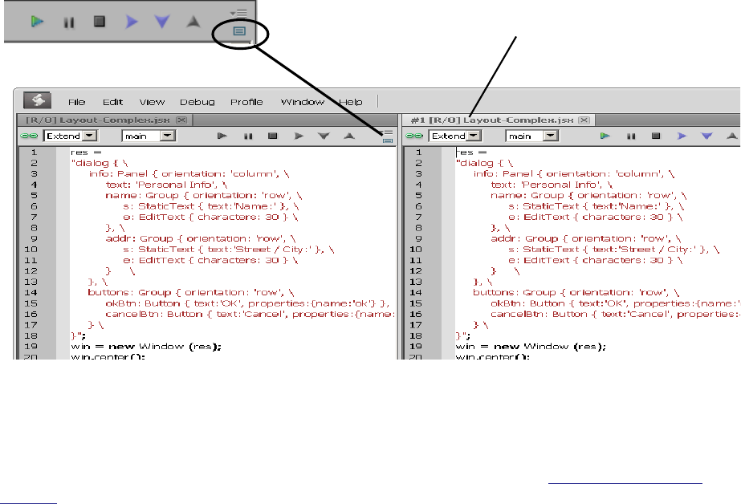Image resolution: width=741 pixels, height=504 pixels.
Task: Click "buttons: Group" line in left pane
Action: (x=191, y=293)
